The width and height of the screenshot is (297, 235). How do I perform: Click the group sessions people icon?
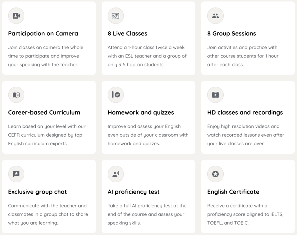pyautogui.click(x=215, y=16)
